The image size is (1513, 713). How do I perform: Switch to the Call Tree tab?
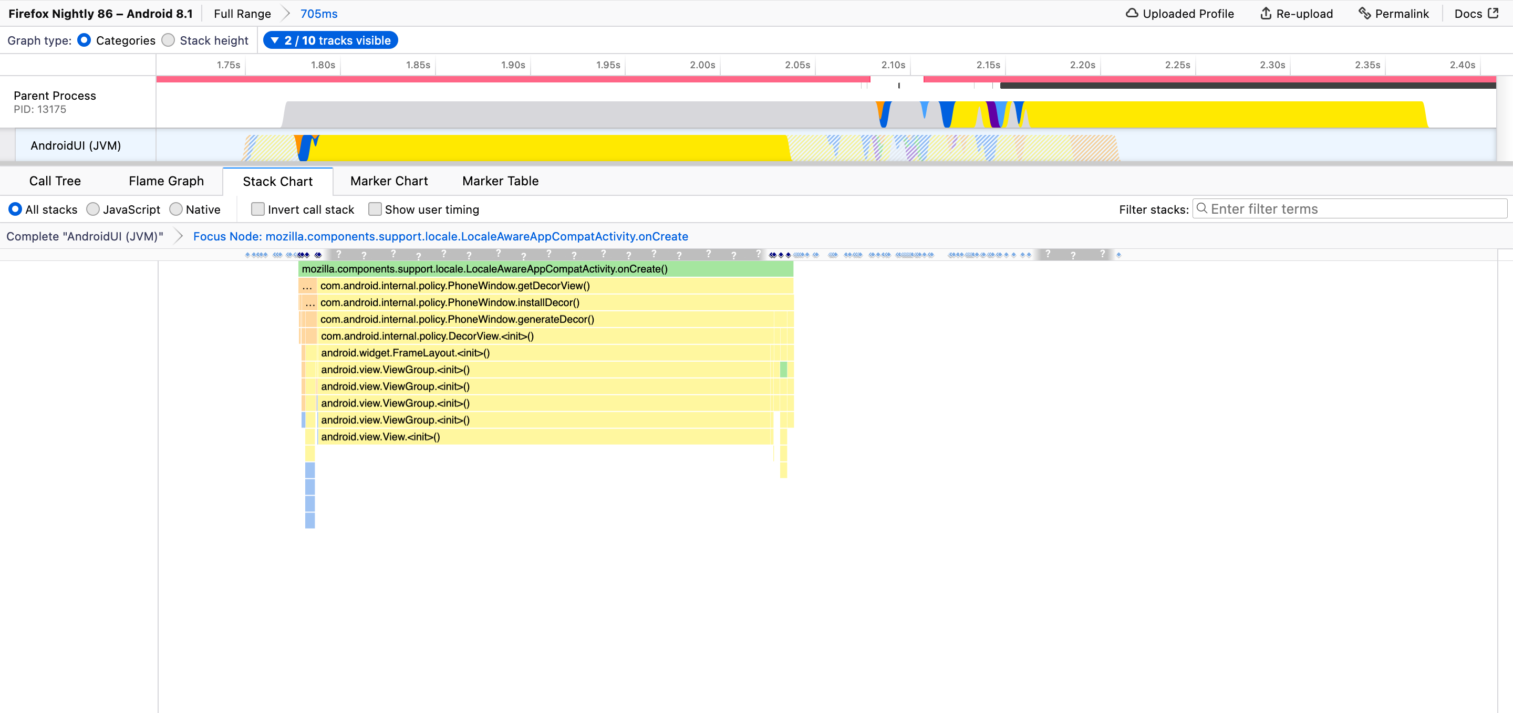pos(55,181)
